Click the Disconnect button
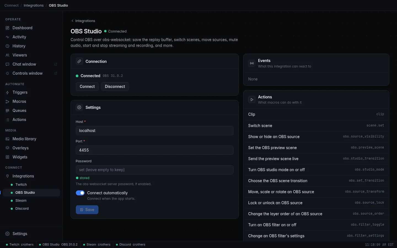Screen dimensions: 397x248 (115, 87)
